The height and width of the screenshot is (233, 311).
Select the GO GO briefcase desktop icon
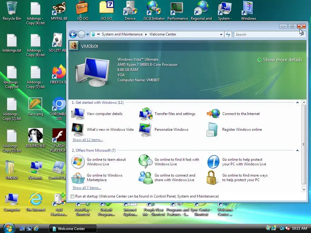point(83,11)
